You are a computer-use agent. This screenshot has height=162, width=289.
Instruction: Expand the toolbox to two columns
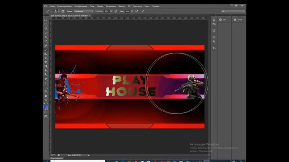point(44,15)
